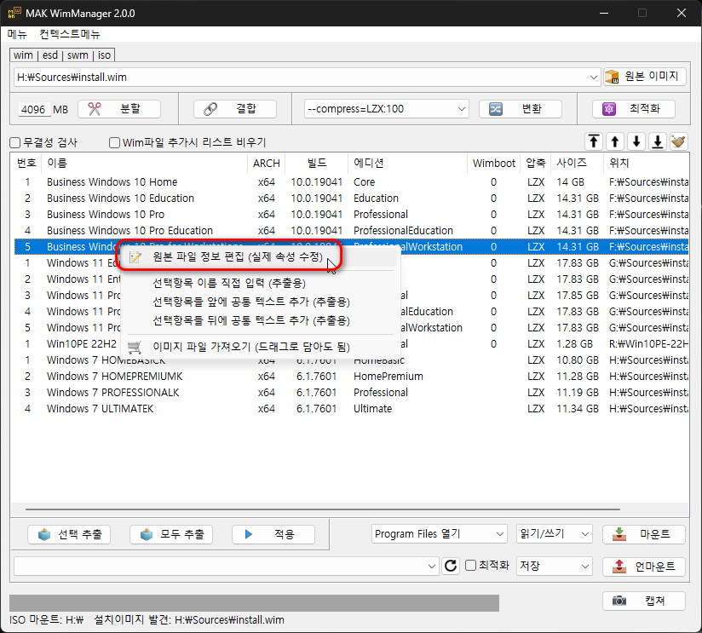The width and height of the screenshot is (702, 633).
Task: Click the 선택 추출 button
Action: tap(69, 534)
